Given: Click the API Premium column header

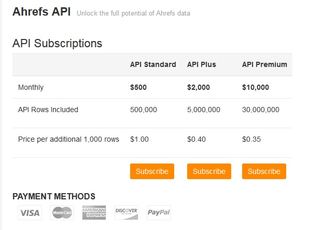Looking at the screenshot, I should [x=264, y=64].
